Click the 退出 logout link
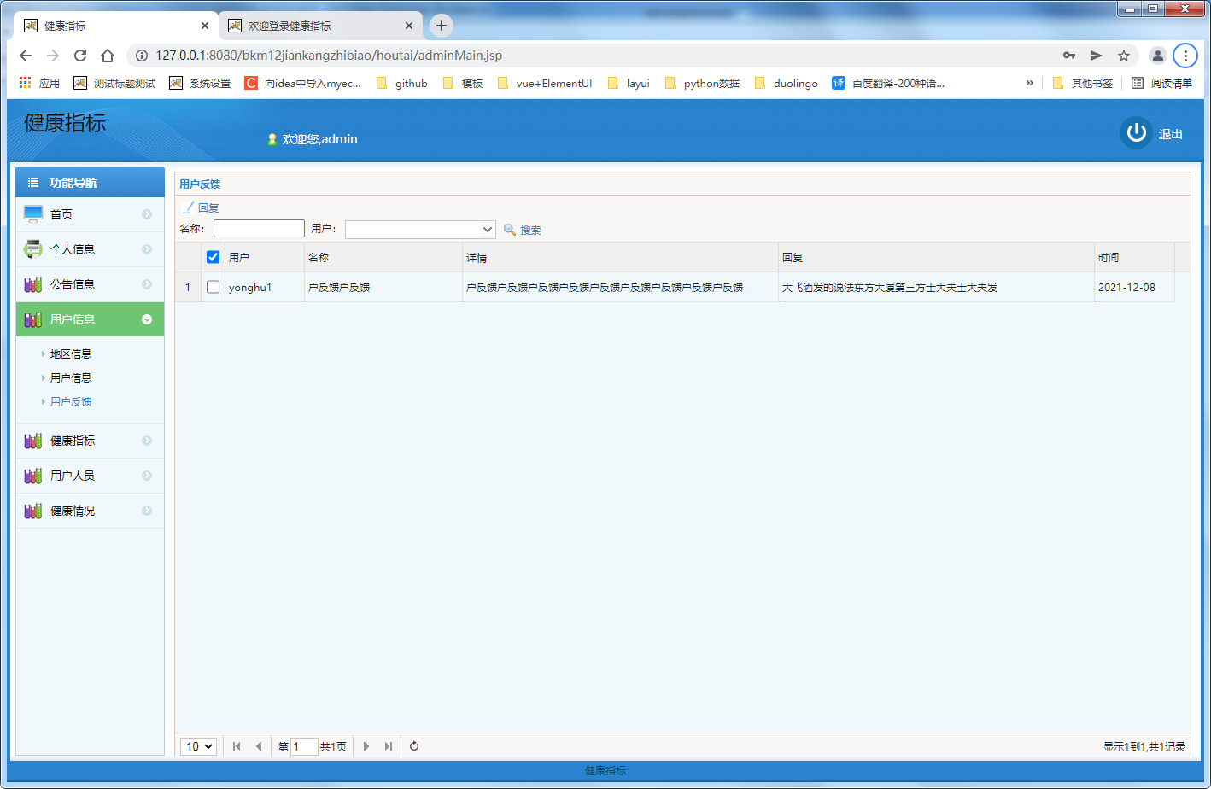This screenshot has width=1211, height=789. click(x=1170, y=134)
